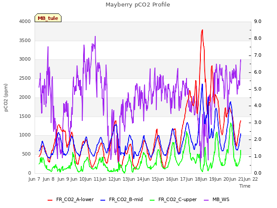The width and height of the screenshot is (277, 208).
Task: Click the 2.0 right axis tick label
Action: click(x=258, y=140)
